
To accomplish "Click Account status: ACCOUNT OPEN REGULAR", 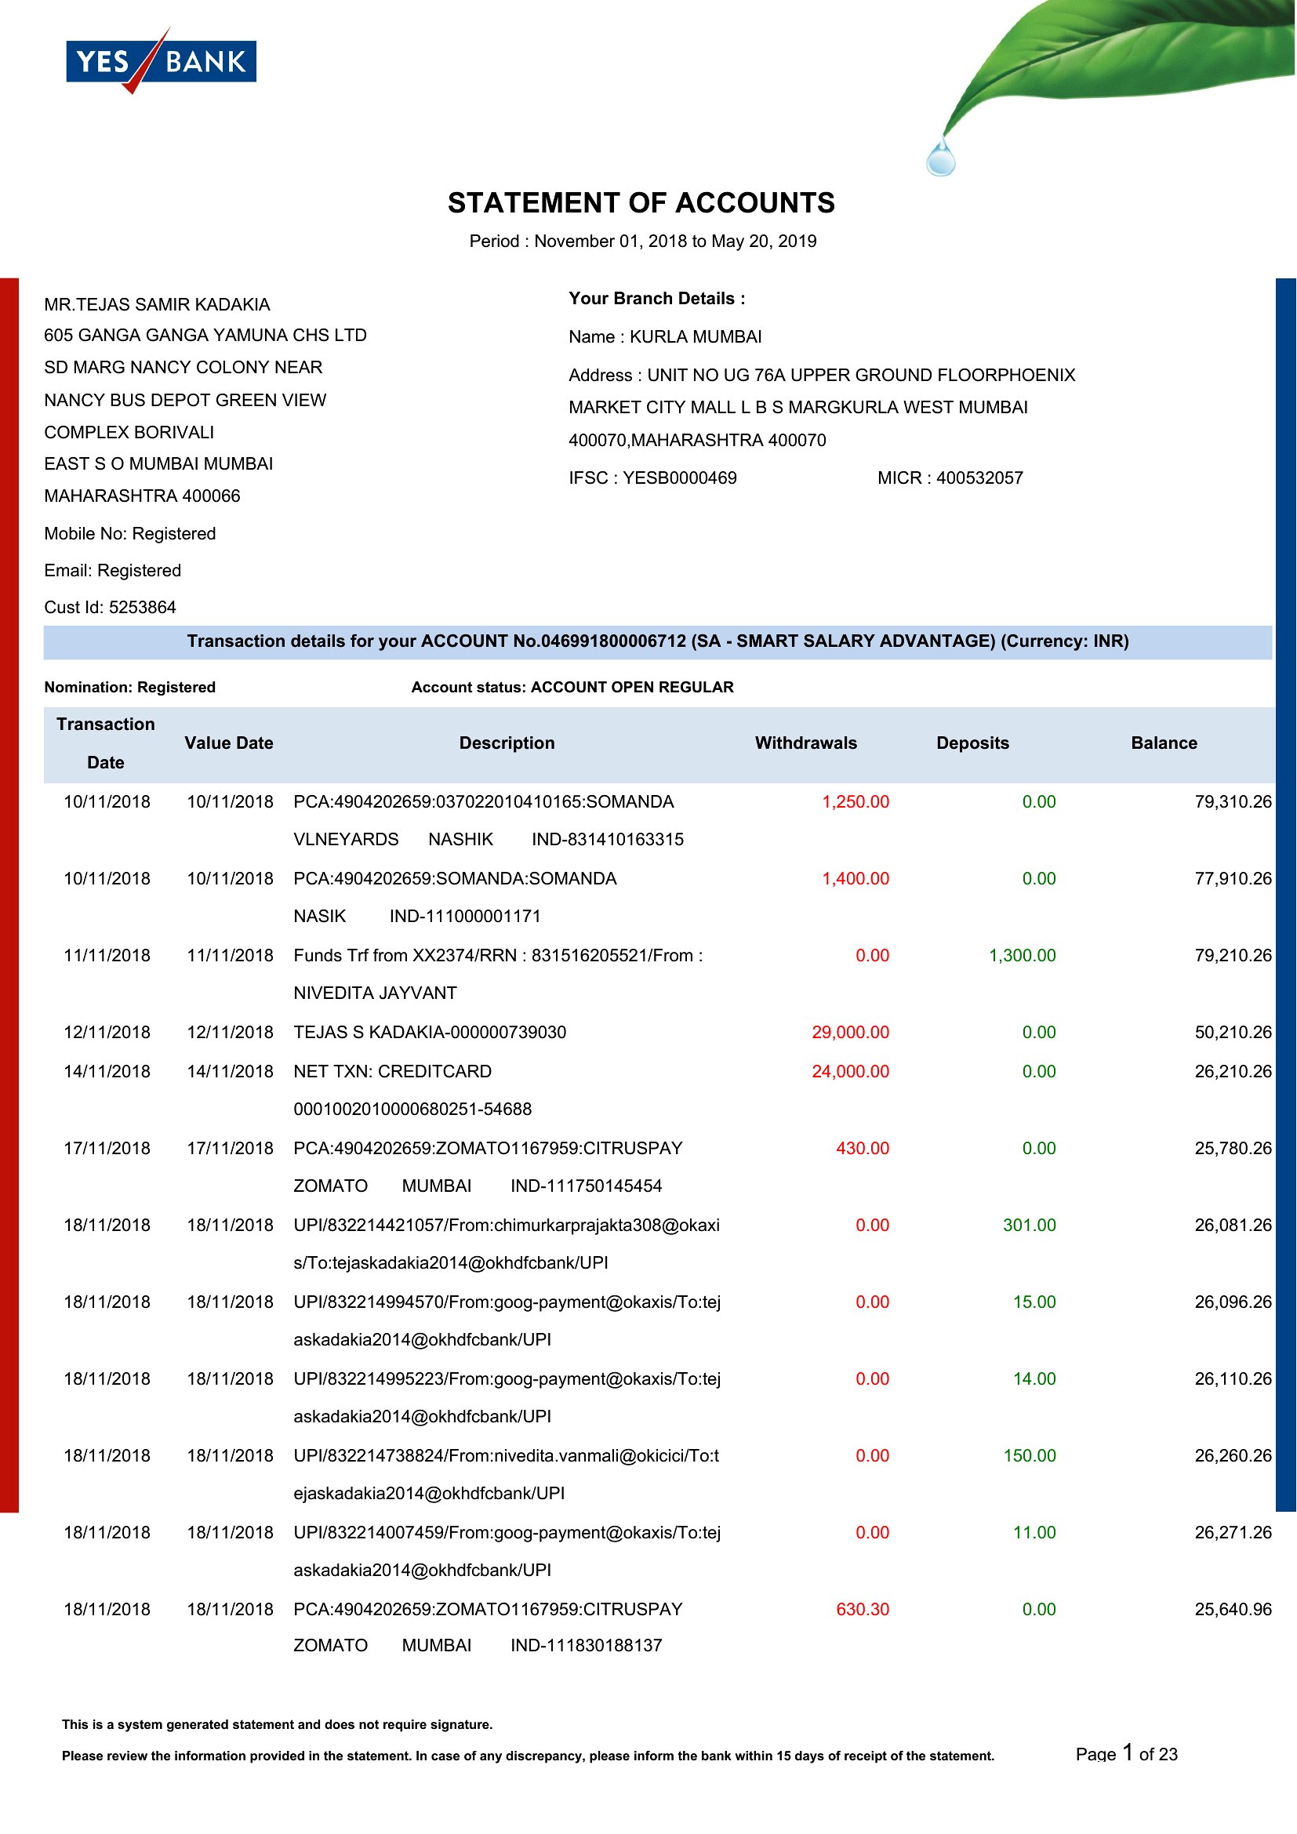I will [x=572, y=687].
